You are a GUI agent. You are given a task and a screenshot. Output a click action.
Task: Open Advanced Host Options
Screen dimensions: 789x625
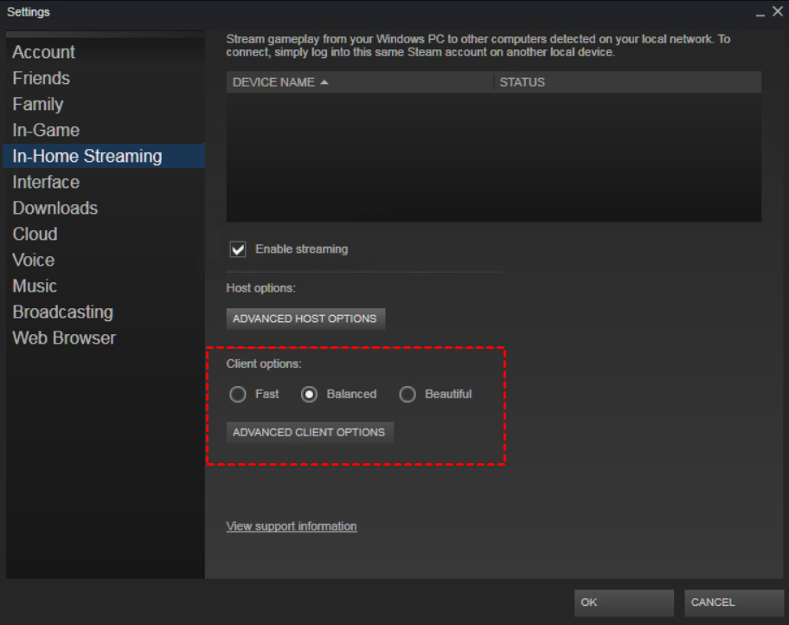coord(305,319)
